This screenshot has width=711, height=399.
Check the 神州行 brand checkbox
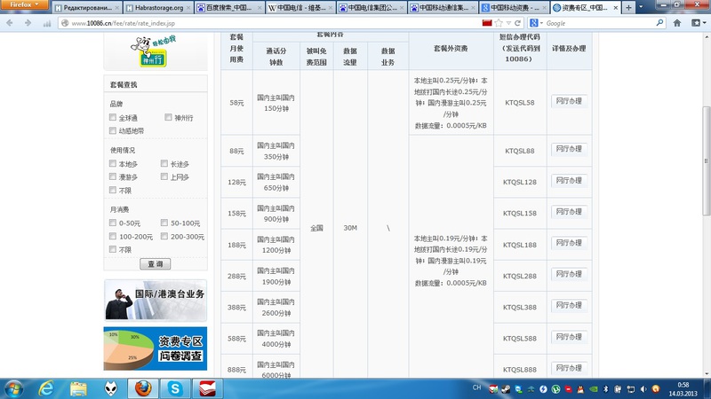(x=168, y=117)
